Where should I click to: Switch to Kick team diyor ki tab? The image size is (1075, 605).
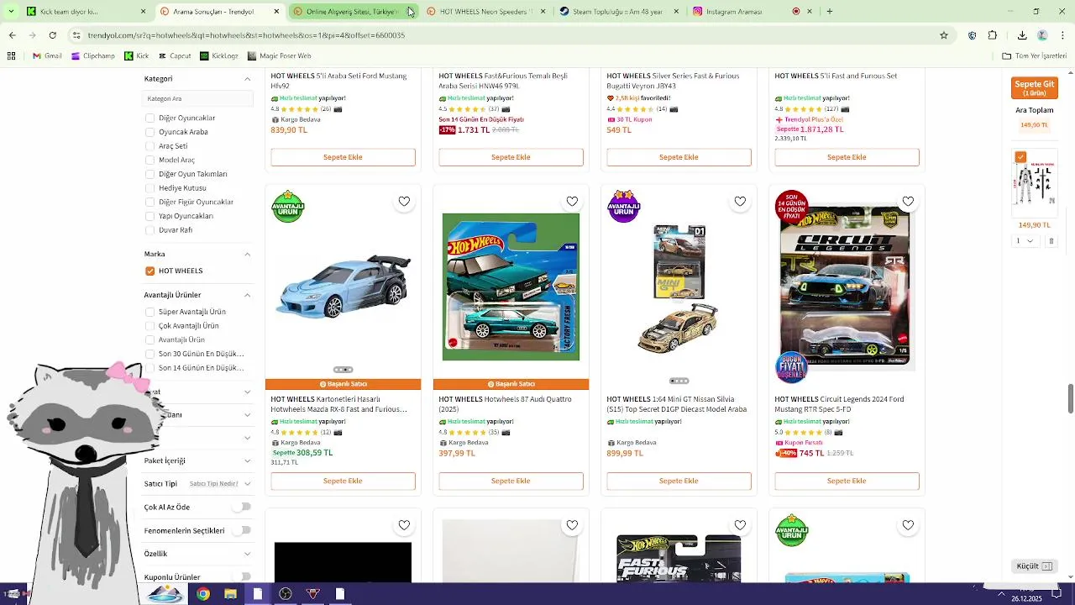[x=86, y=12]
